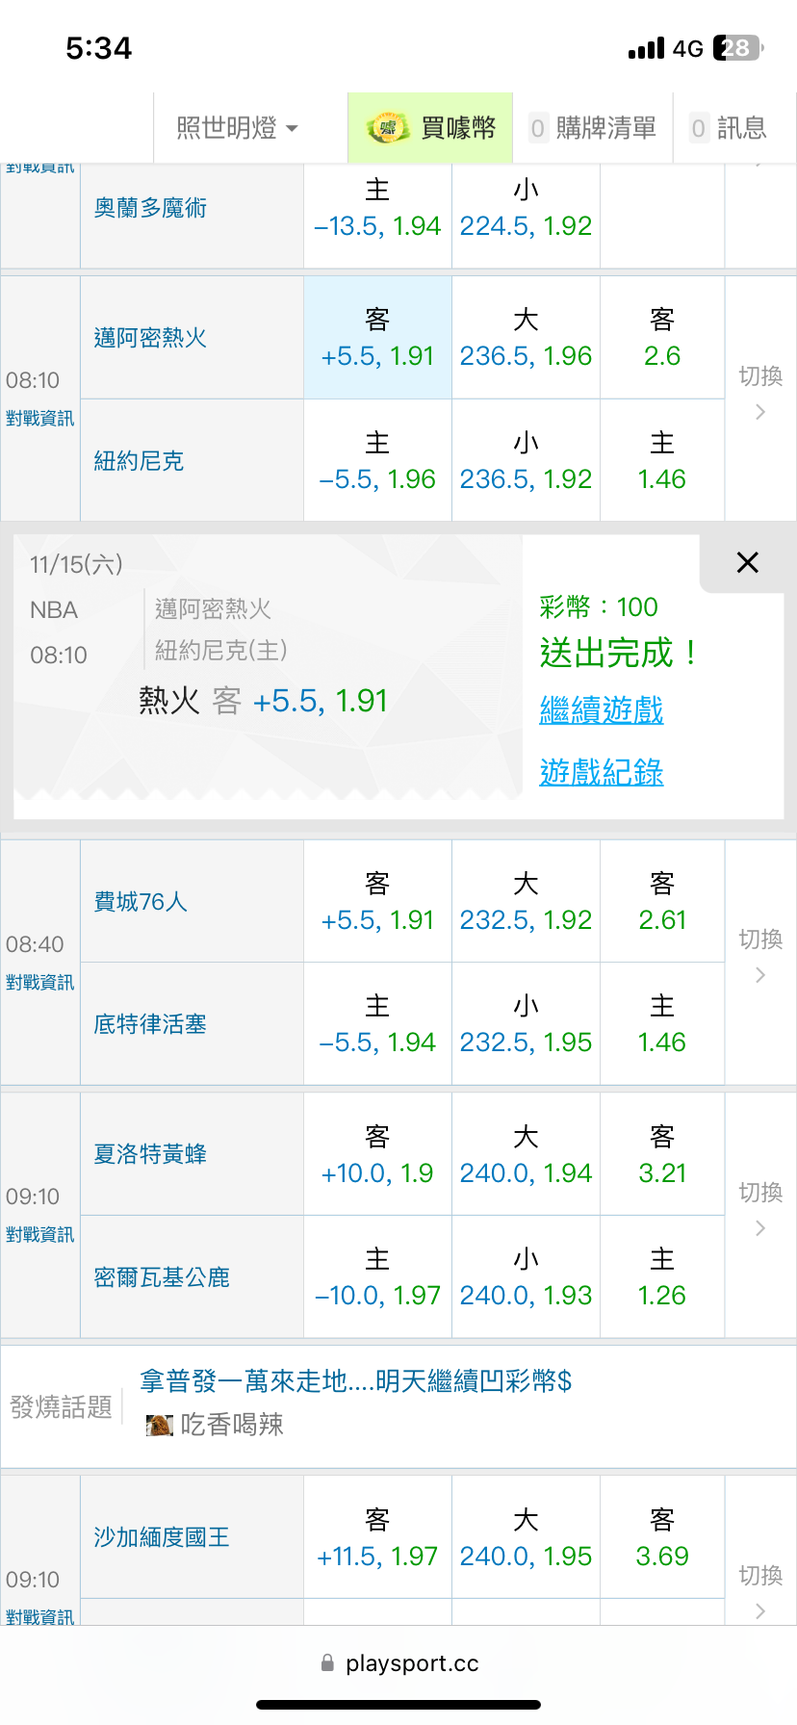Screen dimensions: 797x1725
Task: Tap the 吃香喝辣 author avatar
Action: (x=159, y=1425)
